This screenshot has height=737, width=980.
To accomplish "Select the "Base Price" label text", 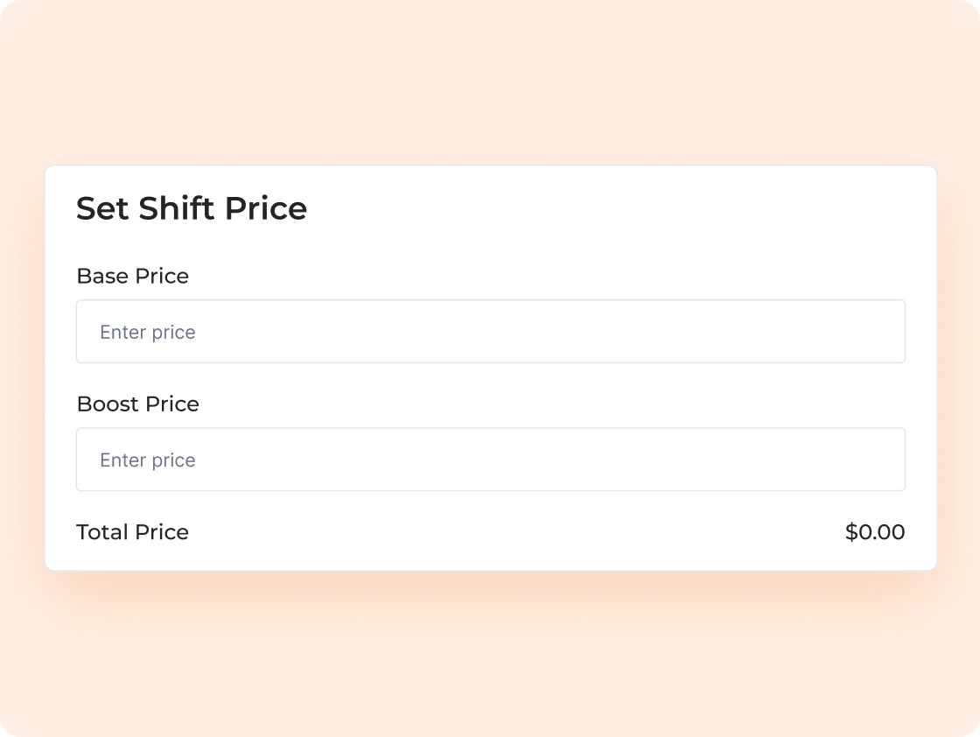I will (x=132, y=276).
